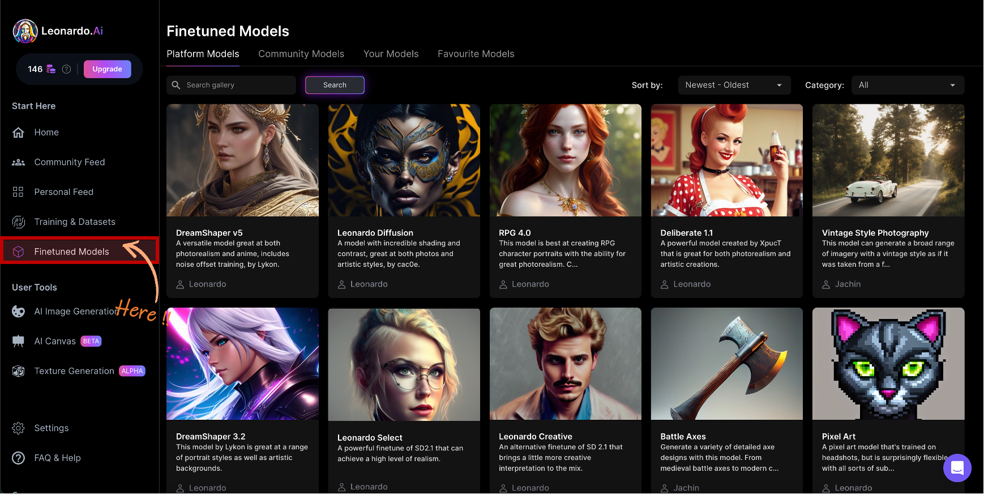The image size is (984, 494).
Task: Click the Training & Datasets icon
Action: point(19,222)
